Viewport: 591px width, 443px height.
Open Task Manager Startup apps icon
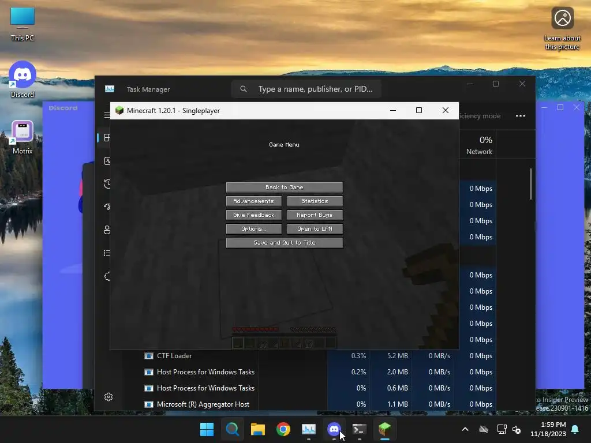coord(107,207)
